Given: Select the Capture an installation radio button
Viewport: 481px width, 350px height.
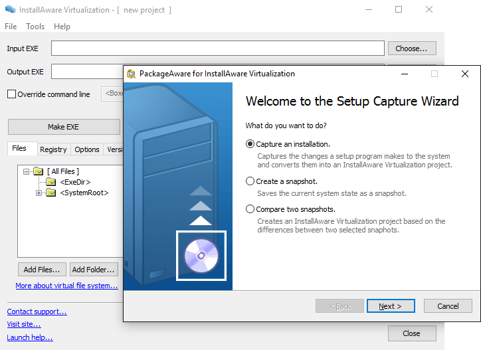Looking at the screenshot, I should pyautogui.click(x=250, y=144).
